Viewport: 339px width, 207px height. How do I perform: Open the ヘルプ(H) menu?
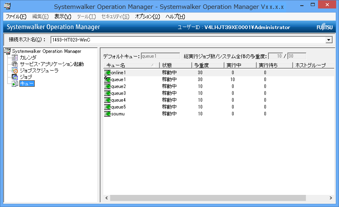click(176, 17)
